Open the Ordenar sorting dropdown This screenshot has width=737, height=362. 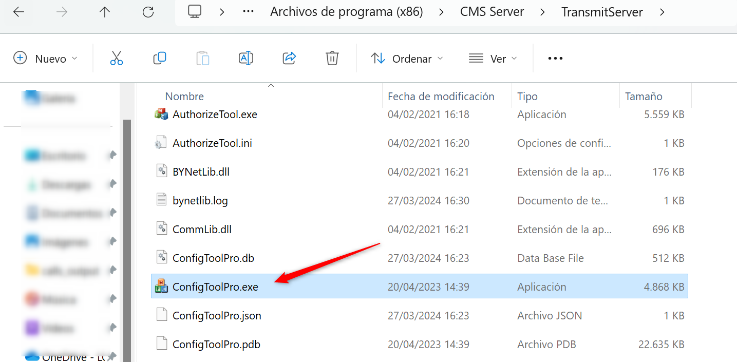click(x=407, y=58)
